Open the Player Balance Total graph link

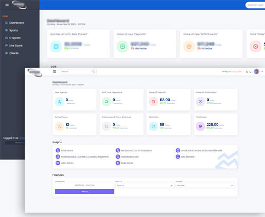(129, 156)
